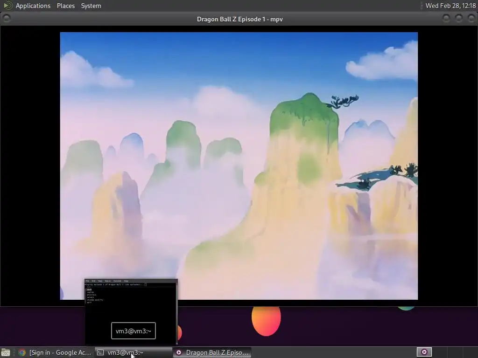The height and width of the screenshot is (358, 478).
Task: Click the show desktop icon in bottom panel
Action: click(x=6, y=352)
